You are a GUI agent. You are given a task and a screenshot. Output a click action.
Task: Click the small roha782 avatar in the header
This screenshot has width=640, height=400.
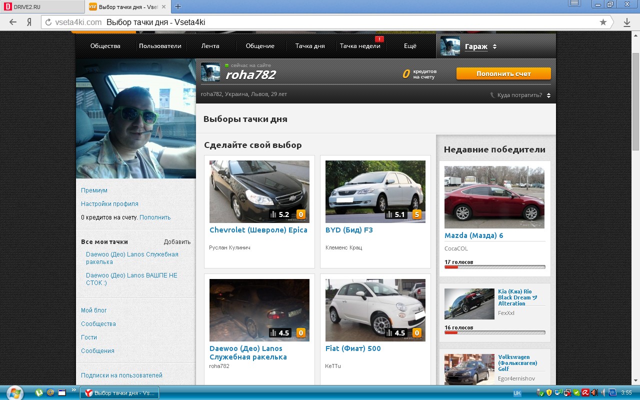(x=210, y=72)
